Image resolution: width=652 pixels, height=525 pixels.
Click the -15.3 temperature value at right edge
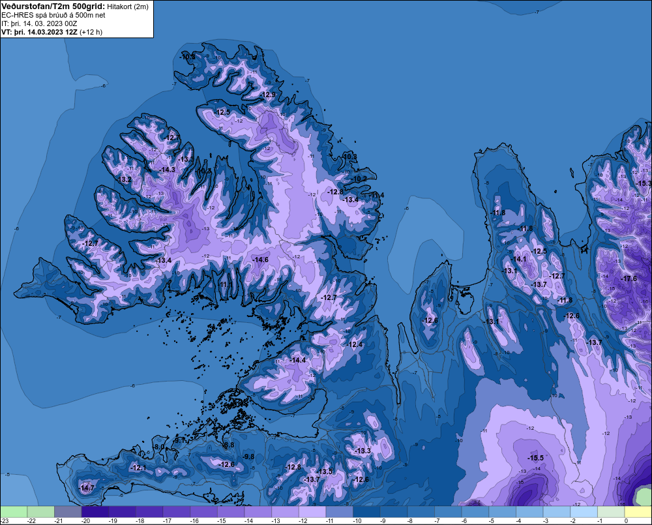[644, 183]
